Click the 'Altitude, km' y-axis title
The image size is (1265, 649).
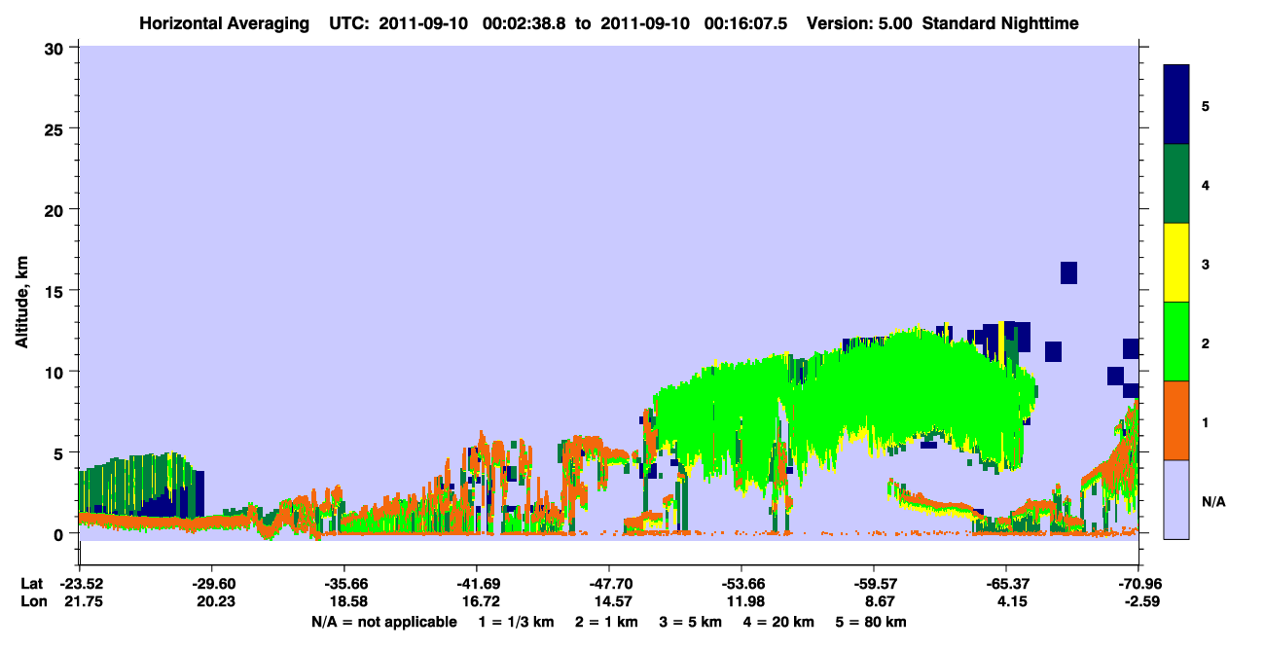click(x=21, y=304)
